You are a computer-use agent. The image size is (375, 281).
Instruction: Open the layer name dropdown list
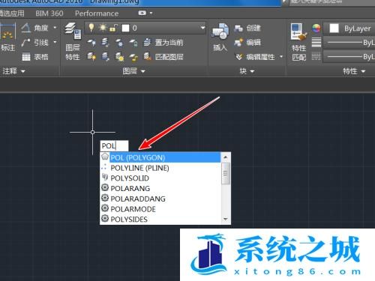click(x=202, y=28)
